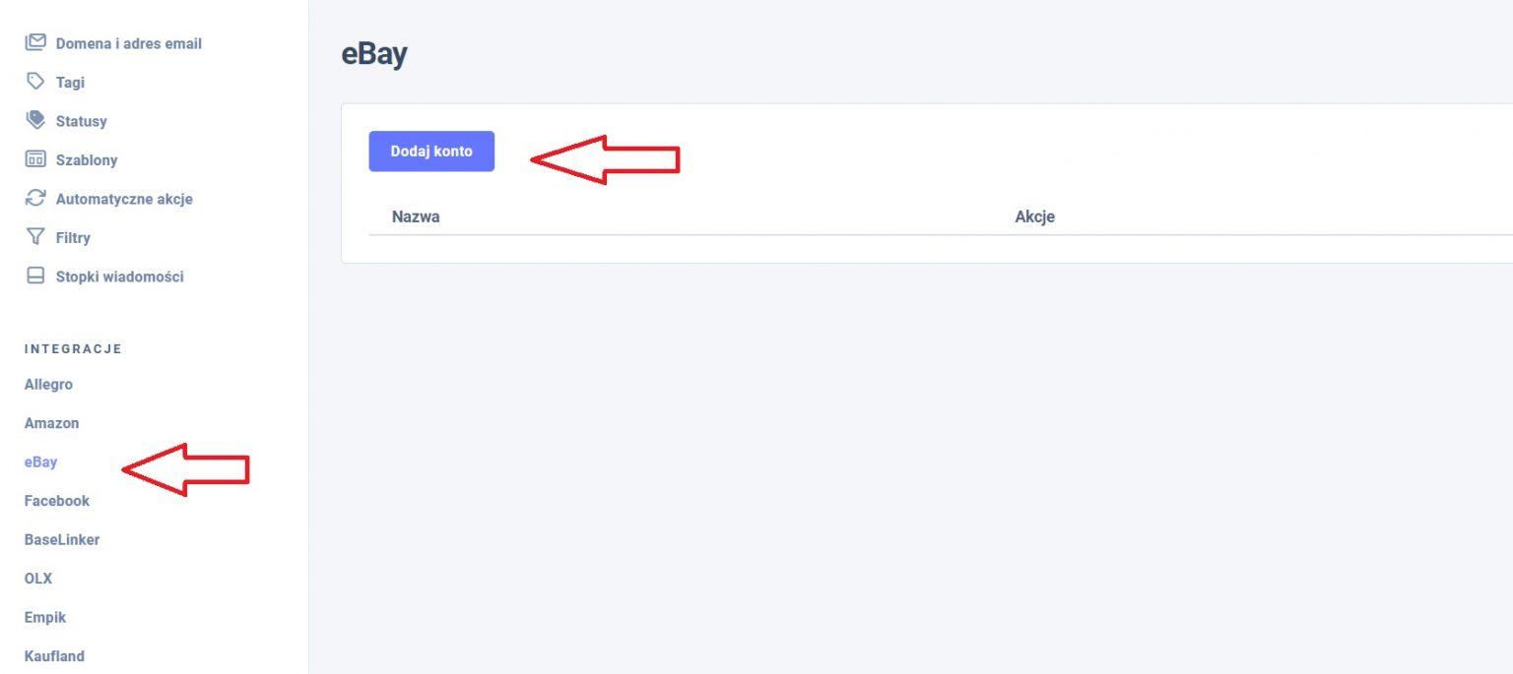The width and height of the screenshot is (1513, 674).
Task: Click the Automatyczne akcje refresh-arrows icon
Action: point(35,199)
